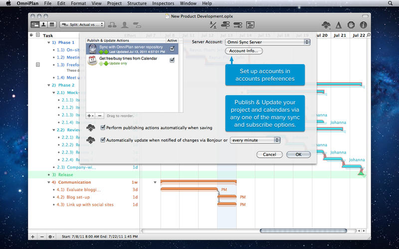The width and height of the screenshot is (399, 249).
Task: Open the 'every minute' interval dropdown
Action: click(255, 140)
